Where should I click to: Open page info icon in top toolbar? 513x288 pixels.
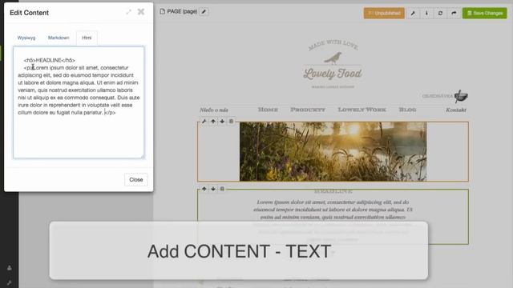(426, 13)
